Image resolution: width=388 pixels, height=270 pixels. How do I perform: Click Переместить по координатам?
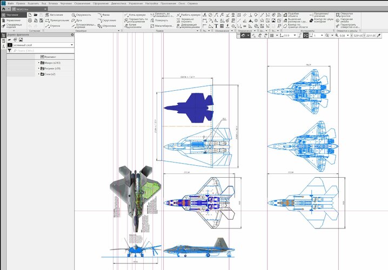[x=136, y=21]
